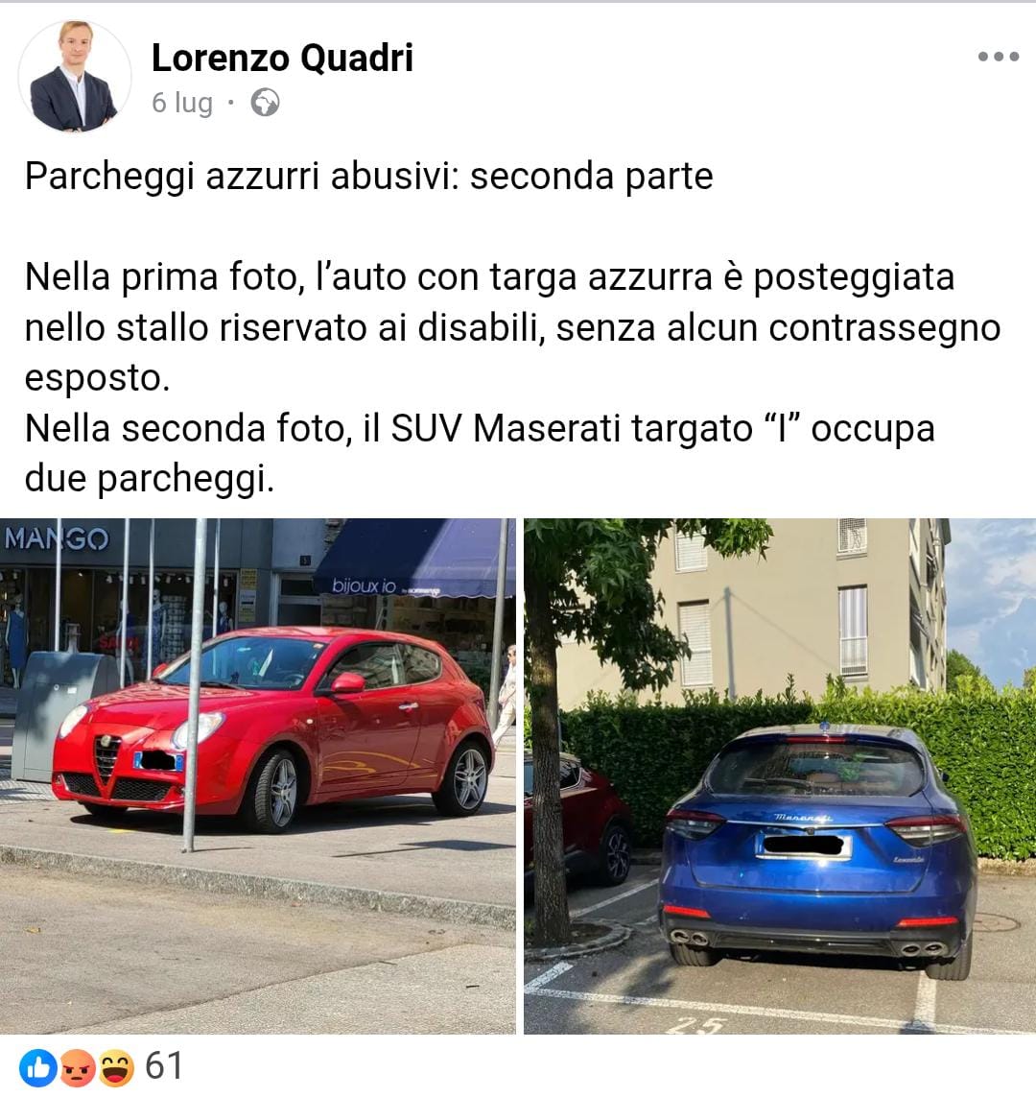Open the red Alfa Romeo photo
The height and width of the screenshot is (1097, 1036).
pos(257,775)
